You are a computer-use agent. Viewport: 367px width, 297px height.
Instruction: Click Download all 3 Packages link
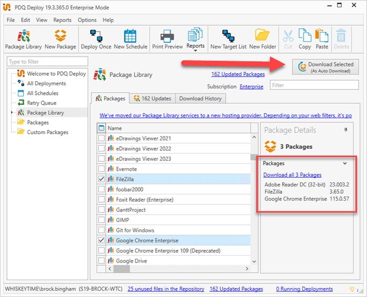(292, 175)
